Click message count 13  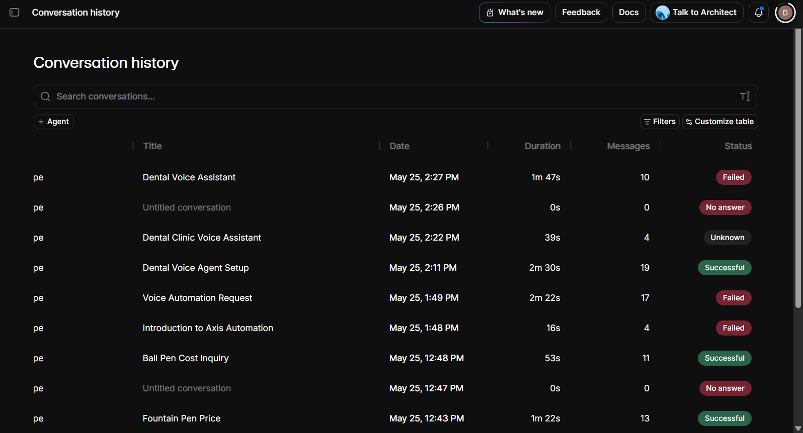pyautogui.click(x=645, y=418)
